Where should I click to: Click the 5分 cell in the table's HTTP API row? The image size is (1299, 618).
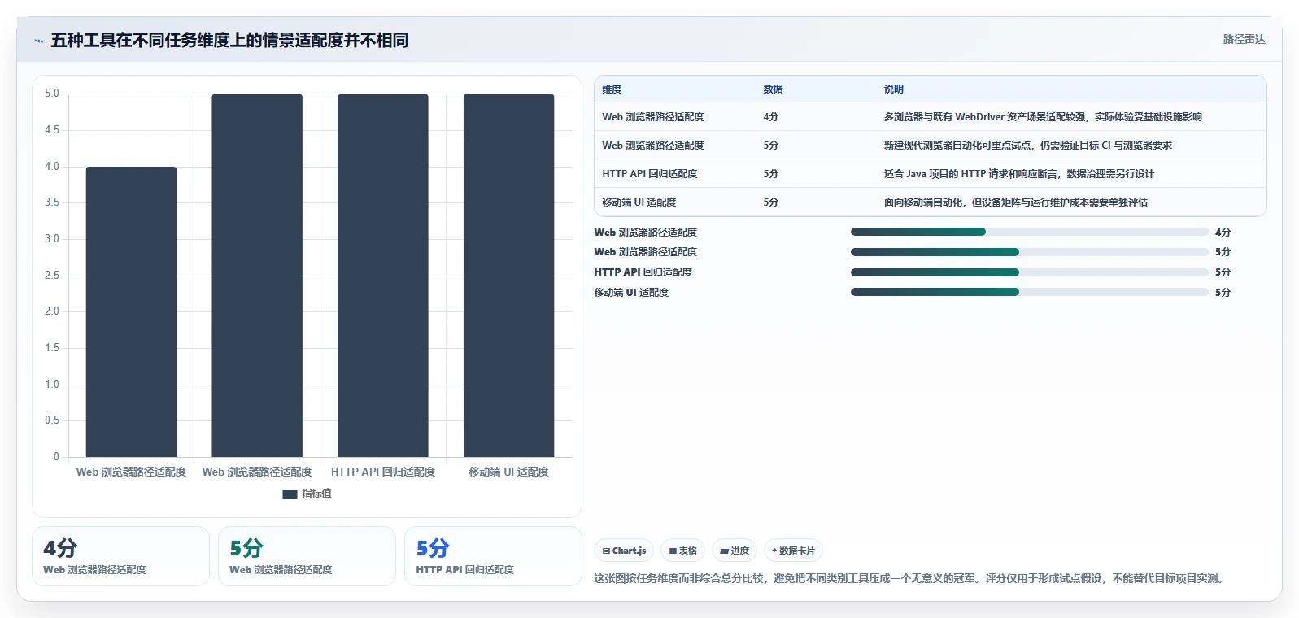[x=771, y=174]
